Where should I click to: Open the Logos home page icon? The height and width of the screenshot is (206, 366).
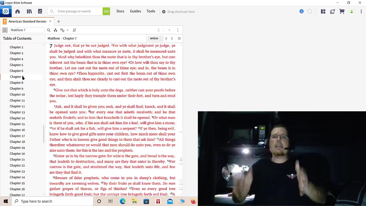(17, 11)
